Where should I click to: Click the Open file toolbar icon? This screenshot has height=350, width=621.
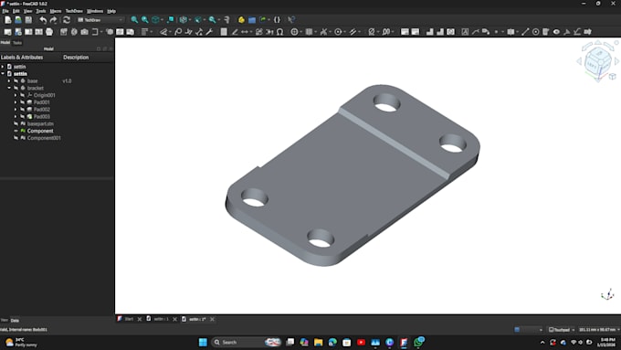coord(18,20)
